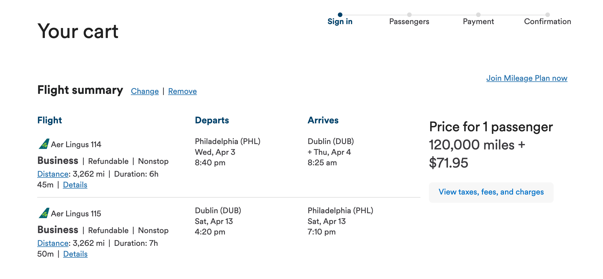
Task: Open Details for Aer Lingus 114 flight
Action: (75, 185)
